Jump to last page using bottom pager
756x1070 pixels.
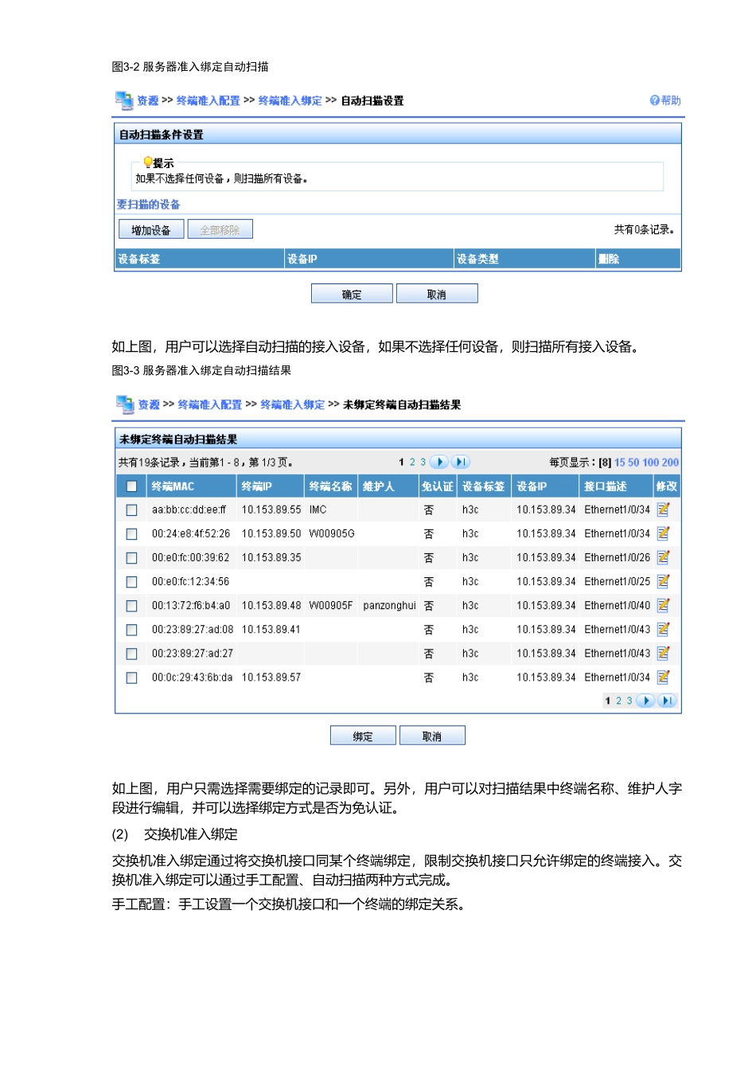pyautogui.click(x=667, y=701)
